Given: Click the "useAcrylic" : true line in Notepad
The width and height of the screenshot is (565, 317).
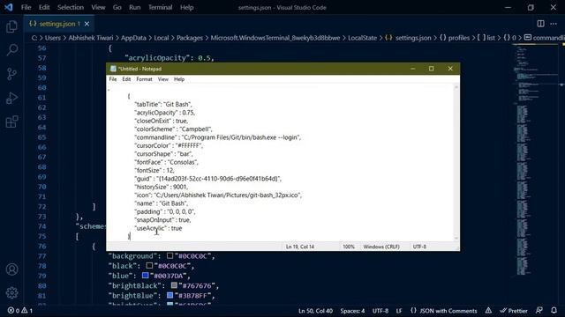Looking at the screenshot, I should coord(158,228).
